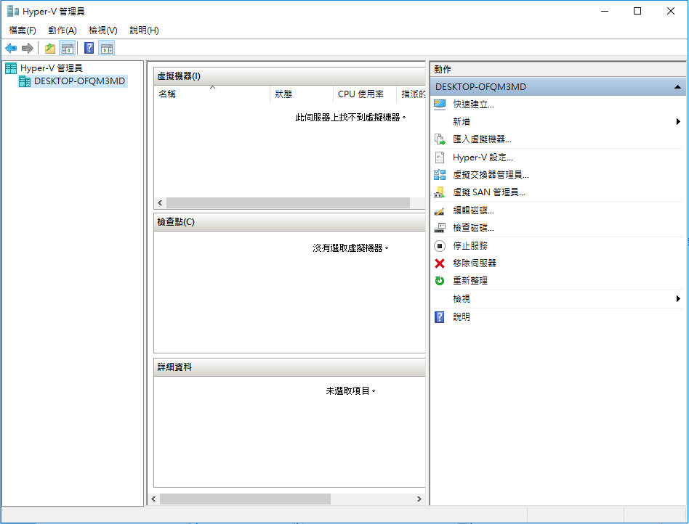Screen dimensions: 689x524
Task: Open 虛擬交換器管理員 from Actions pane
Action: tap(491, 175)
